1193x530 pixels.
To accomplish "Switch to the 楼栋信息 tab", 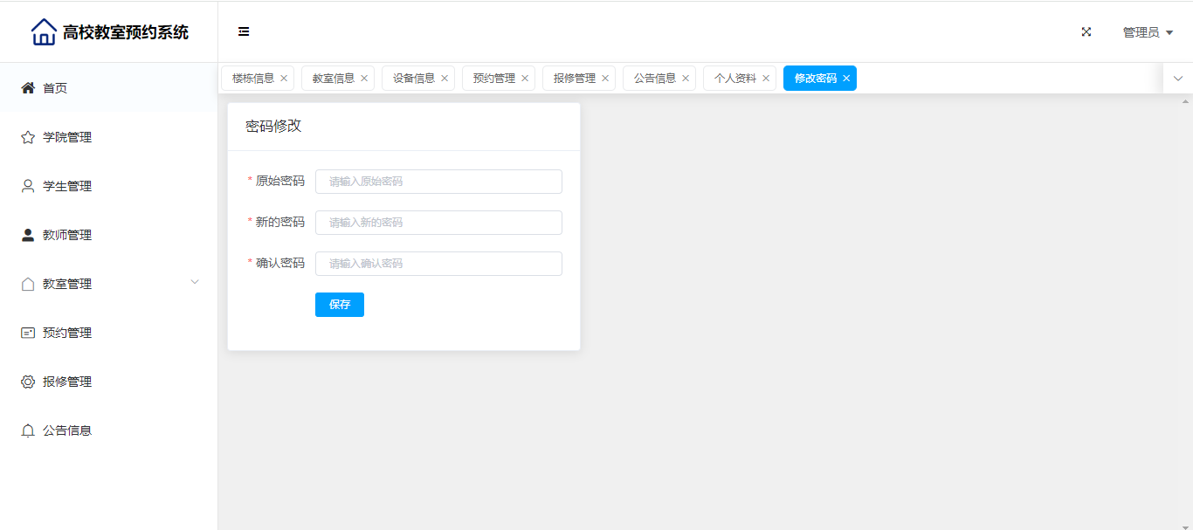I will [x=258, y=79].
